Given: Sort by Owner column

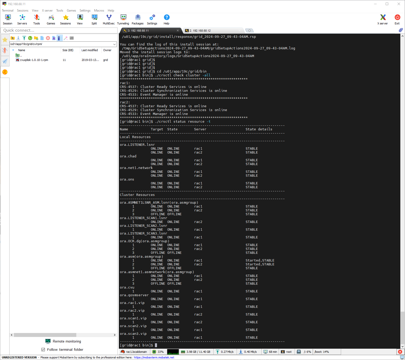Looking at the screenshot, I should click(x=107, y=50).
